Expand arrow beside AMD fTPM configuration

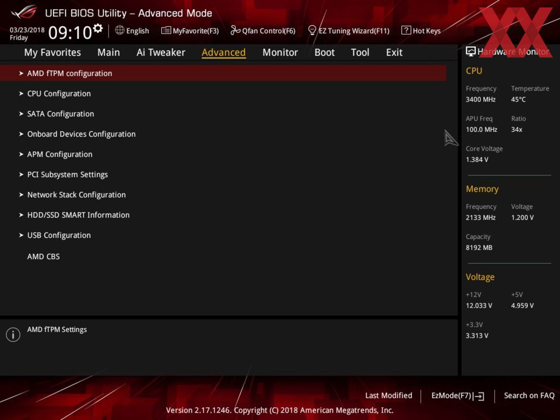[x=21, y=73]
